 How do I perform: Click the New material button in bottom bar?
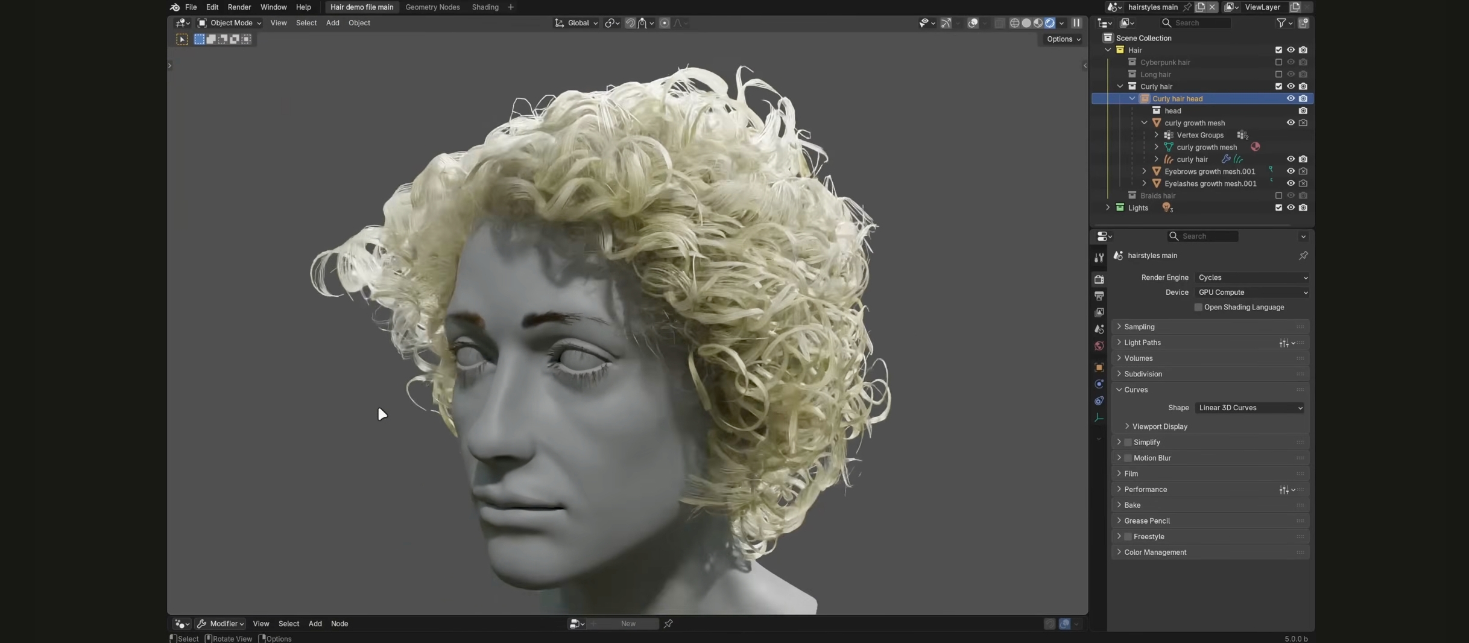pyautogui.click(x=627, y=624)
